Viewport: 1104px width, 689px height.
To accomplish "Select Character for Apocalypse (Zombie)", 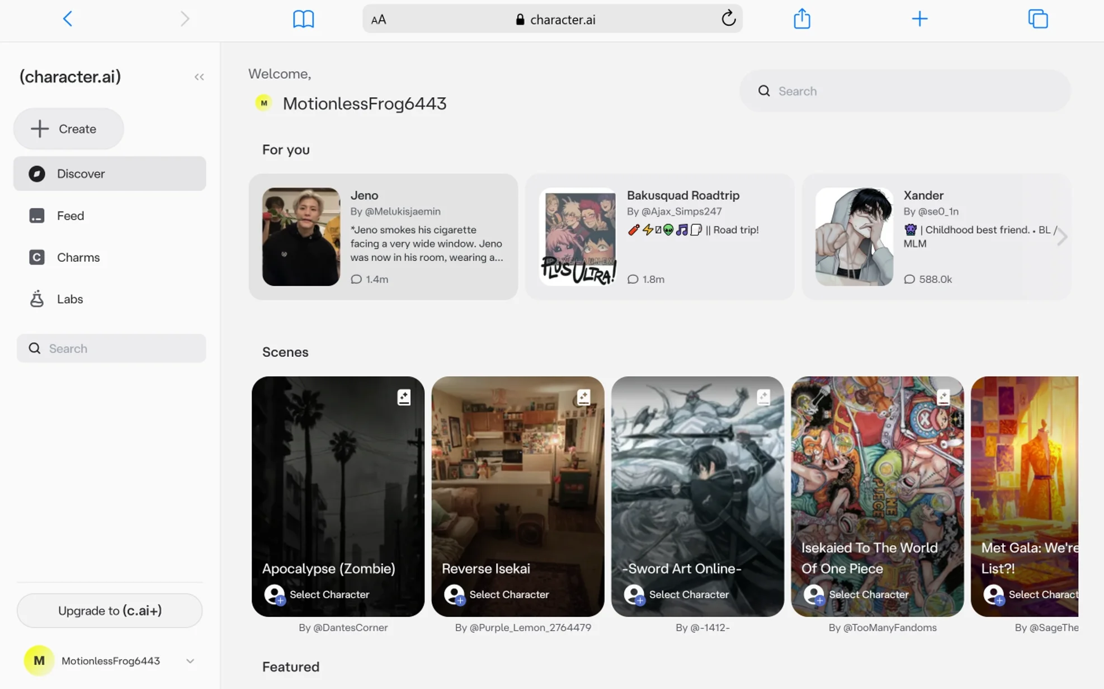I will pos(317,594).
